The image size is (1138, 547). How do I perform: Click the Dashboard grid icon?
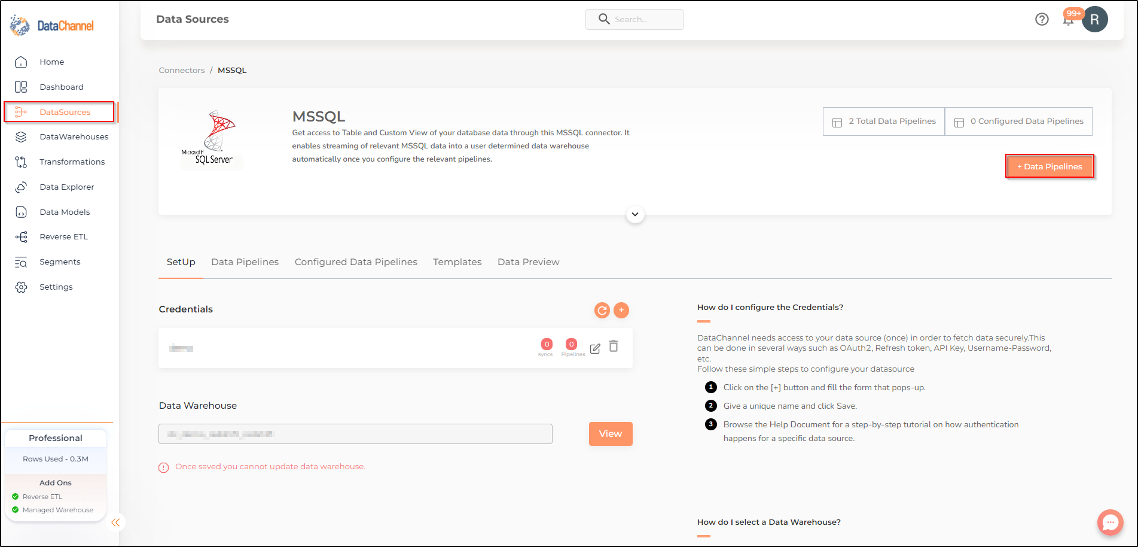pyautogui.click(x=21, y=87)
